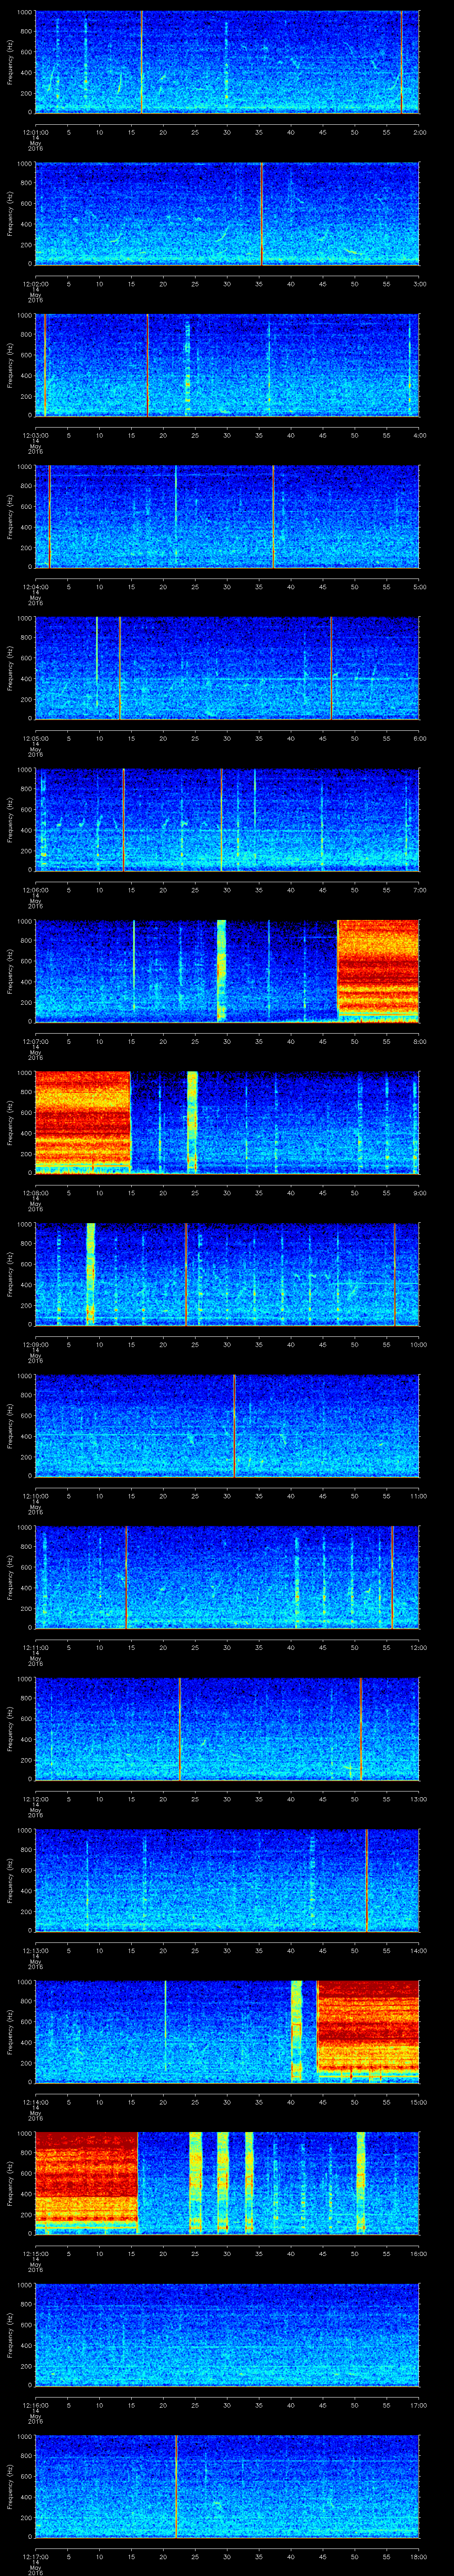454x2576 pixels.
Task: Click red spike near 23 s in 12:09 panel
Action: [186, 1274]
